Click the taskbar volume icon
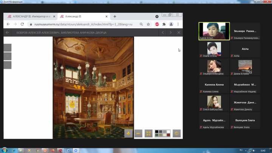Image resolution: width=272 pixels, height=153 pixels. coord(254,151)
